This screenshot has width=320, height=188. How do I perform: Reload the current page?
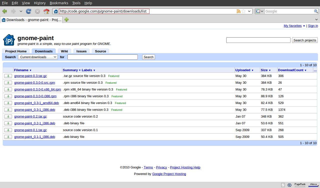coord(29,11)
